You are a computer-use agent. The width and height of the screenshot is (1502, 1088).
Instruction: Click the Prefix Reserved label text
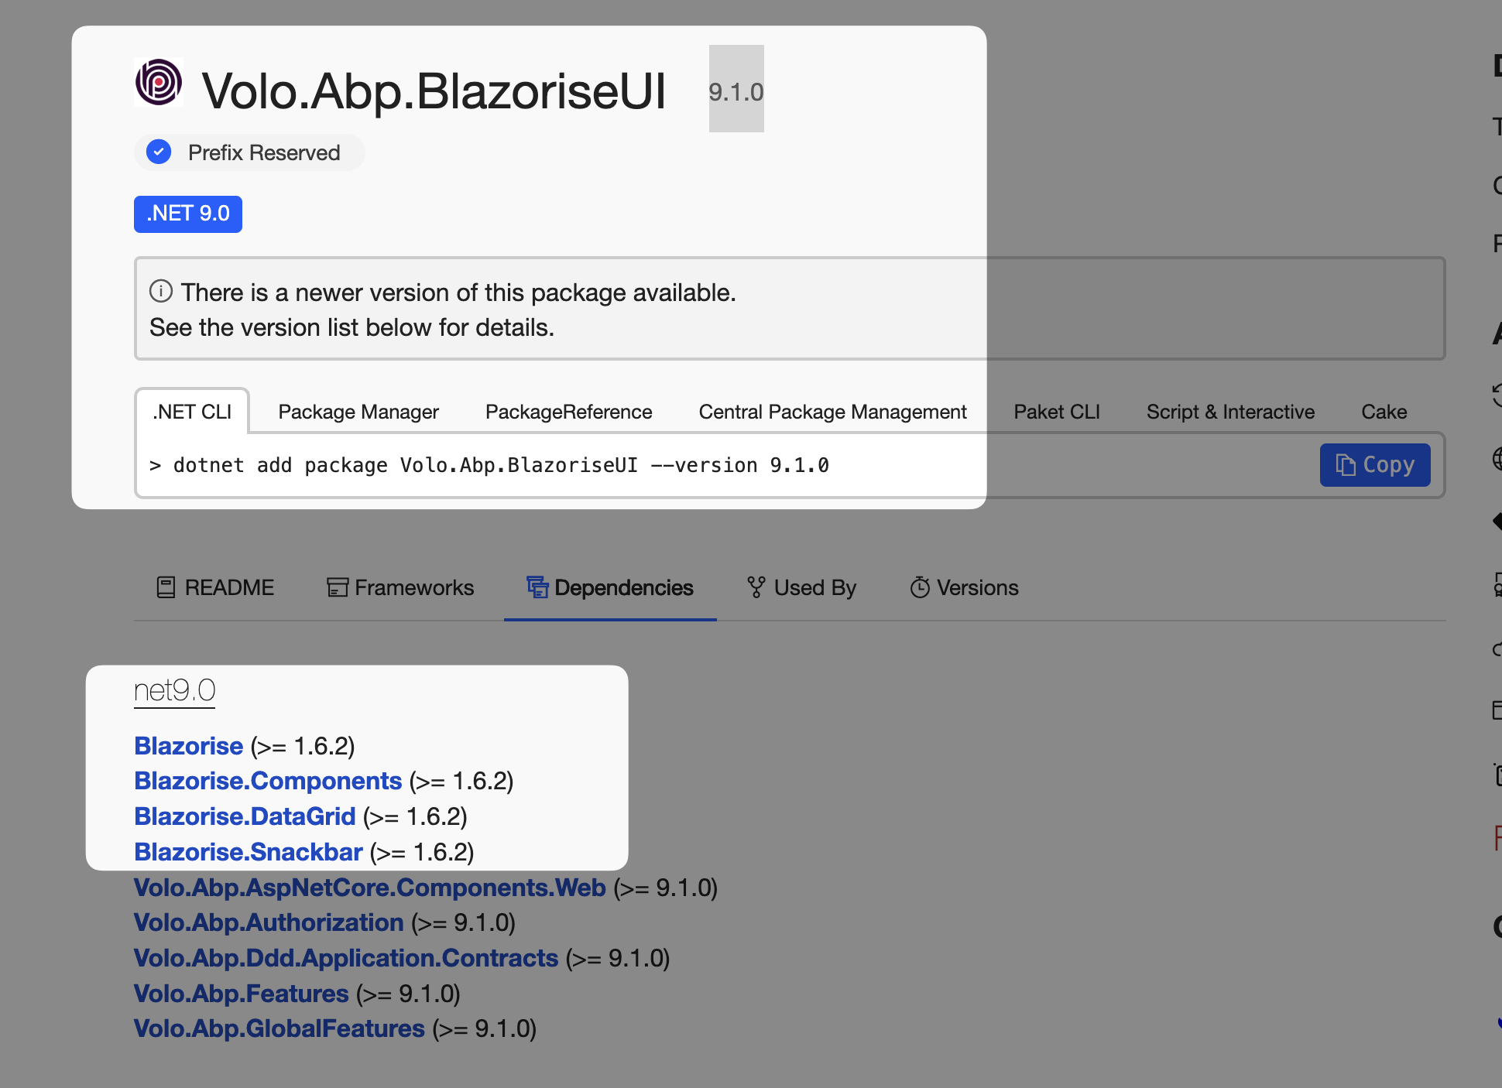pyautogui.click(x=264, y=152)
